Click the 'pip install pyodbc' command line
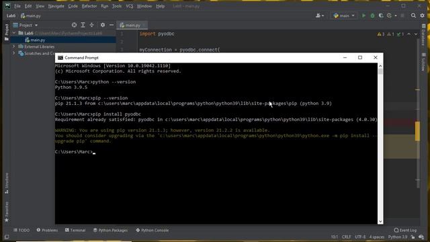430x242 pixels. pyautogui.click(x=98, y=114)
